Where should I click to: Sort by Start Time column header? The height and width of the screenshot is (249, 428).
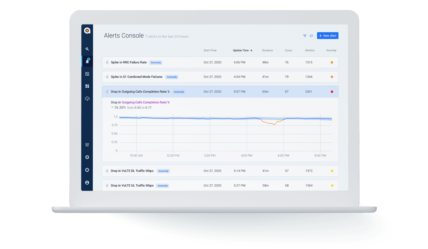(x=210, y=50)
